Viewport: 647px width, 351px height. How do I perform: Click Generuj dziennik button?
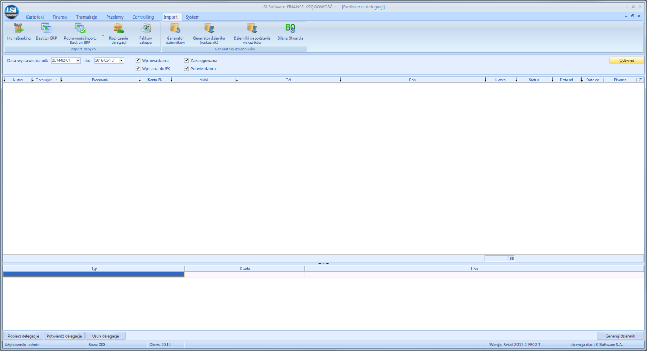(620, 336)
